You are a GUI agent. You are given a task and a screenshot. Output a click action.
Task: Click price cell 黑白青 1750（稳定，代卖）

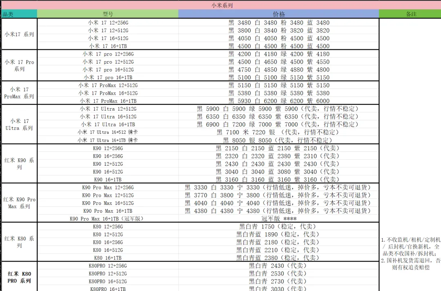(x=278, y=227)
